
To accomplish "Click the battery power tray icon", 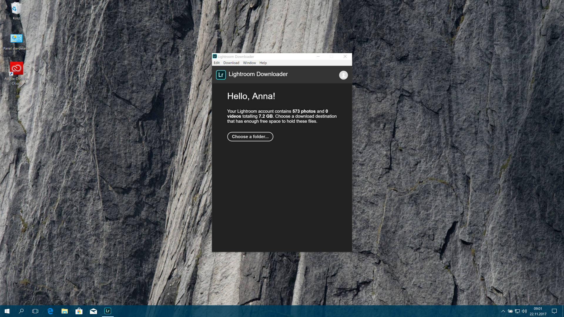I will coord(510,311).
